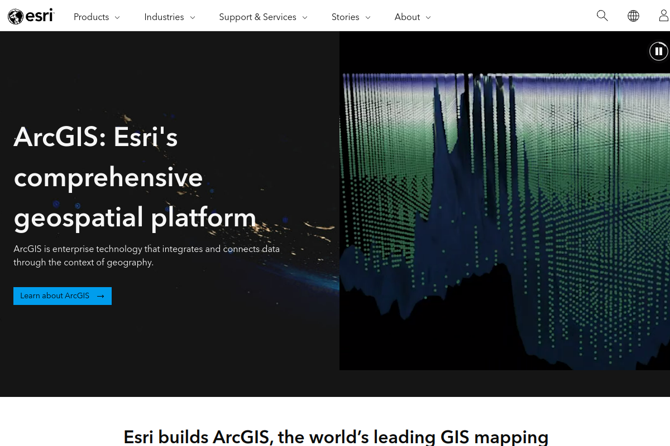The height and width of the screenshot is (446, 670).
Task: Select the language globe icon
Action: (x=634, y=16)
